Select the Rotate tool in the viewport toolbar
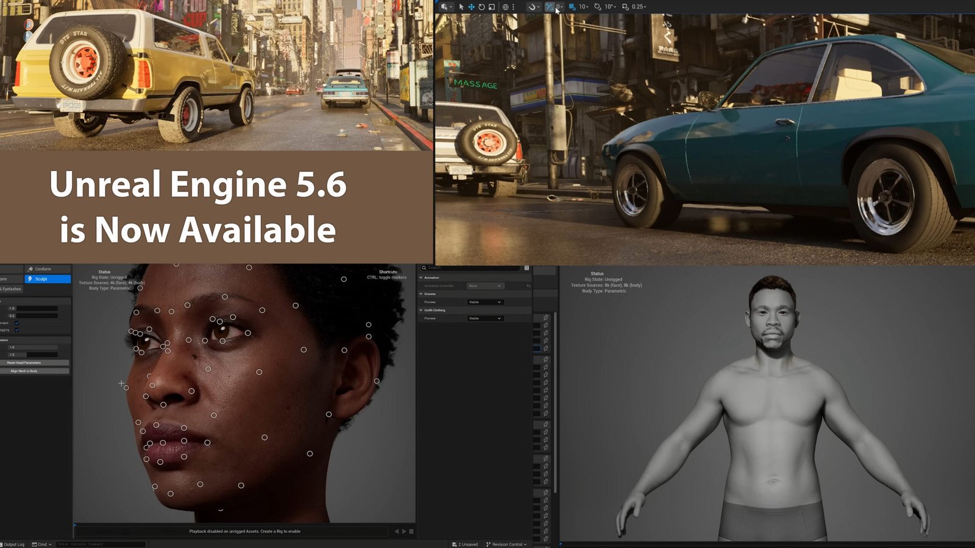Image resolution: width=975 pixels, height=548 pixels. tap(482, 7)
